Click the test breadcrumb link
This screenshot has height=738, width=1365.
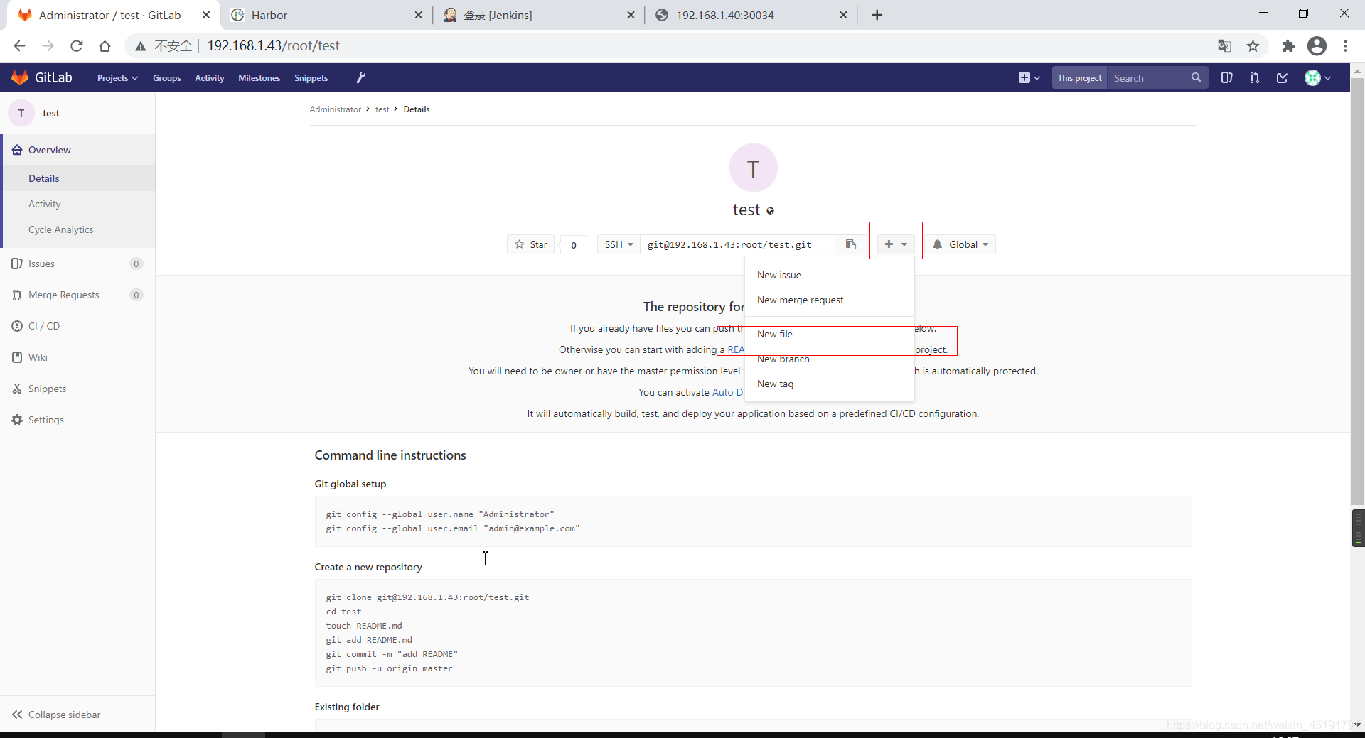tap(382, 109)
